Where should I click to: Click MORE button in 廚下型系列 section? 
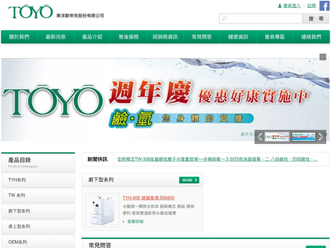(x=189, y=180)
